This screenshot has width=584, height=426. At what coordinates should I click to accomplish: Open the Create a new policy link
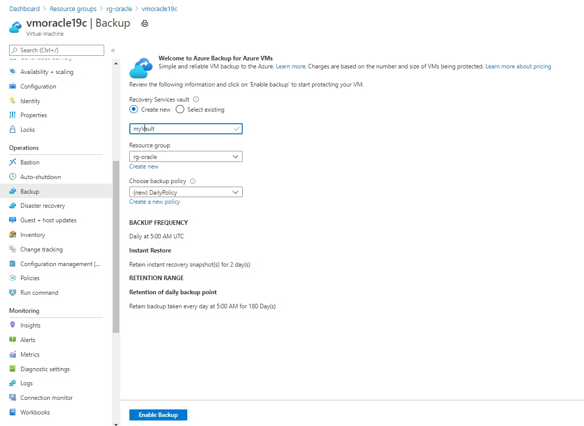point(154,201)
